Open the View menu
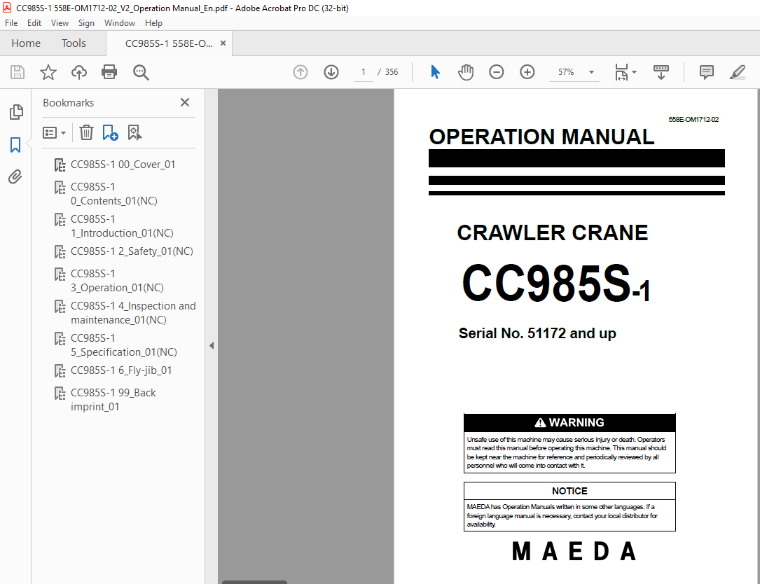 point(60,23)
